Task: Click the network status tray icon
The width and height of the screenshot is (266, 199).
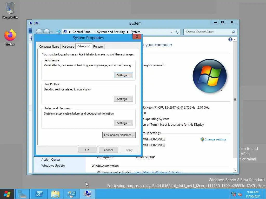Action: tap(234, 194)
